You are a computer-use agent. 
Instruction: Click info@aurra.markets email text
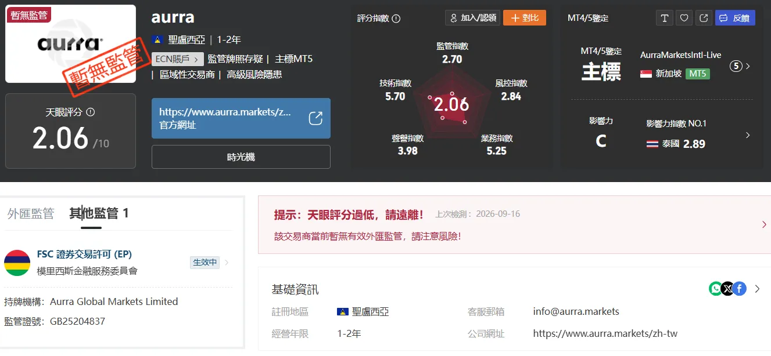pyautogui.click(x=576, y=311)
